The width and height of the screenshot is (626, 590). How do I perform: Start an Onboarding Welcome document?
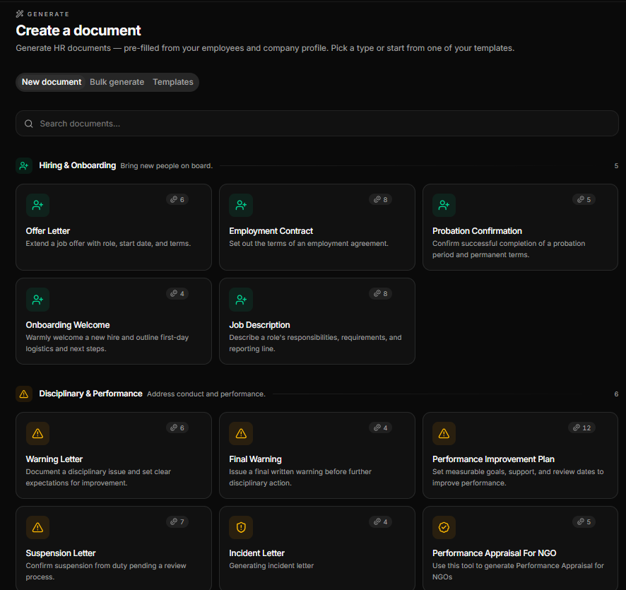(114, 321)
